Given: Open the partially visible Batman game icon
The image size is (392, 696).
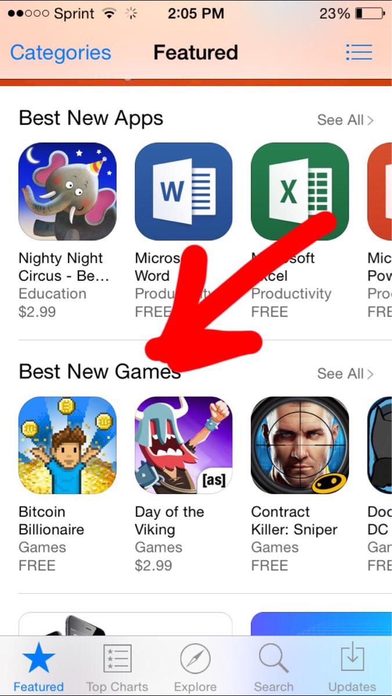Looking at the screenshot, I should click(x=380, y=445).
